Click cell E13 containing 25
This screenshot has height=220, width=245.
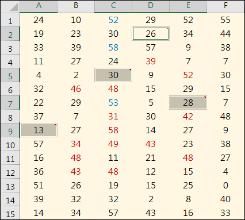point(188,186)
